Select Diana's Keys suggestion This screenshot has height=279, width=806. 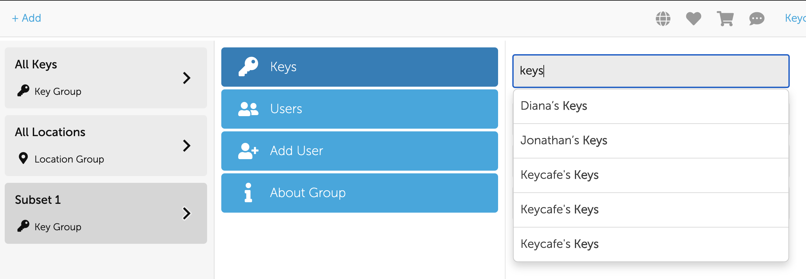point(651,106)
